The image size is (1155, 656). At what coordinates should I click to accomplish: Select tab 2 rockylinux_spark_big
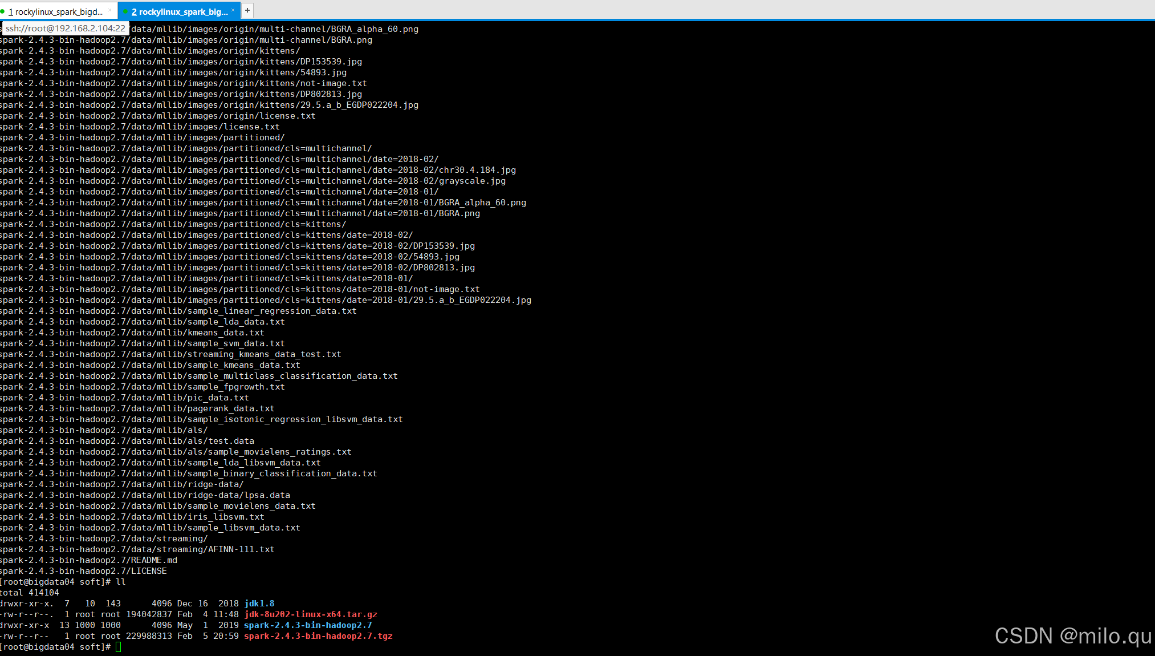pos(180,11)
